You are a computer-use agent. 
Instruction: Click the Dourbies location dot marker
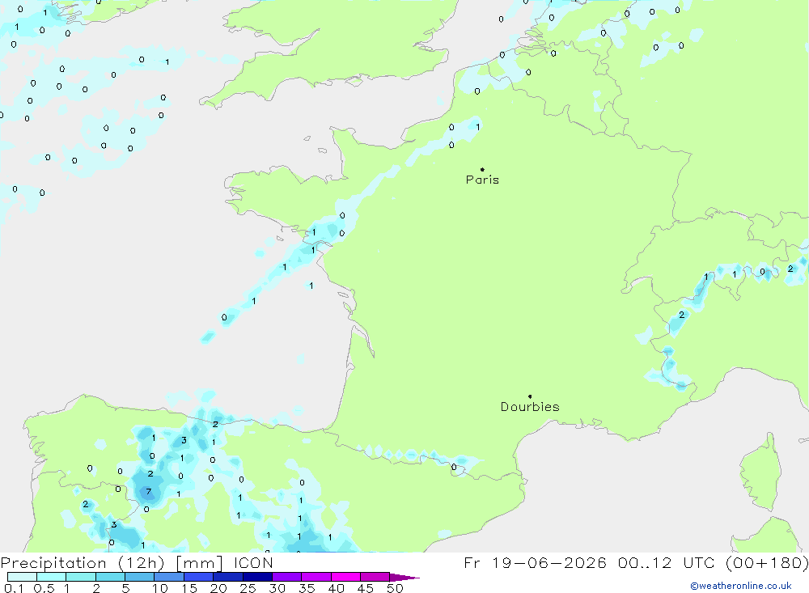pyautogui.click(x=530, y=396)
